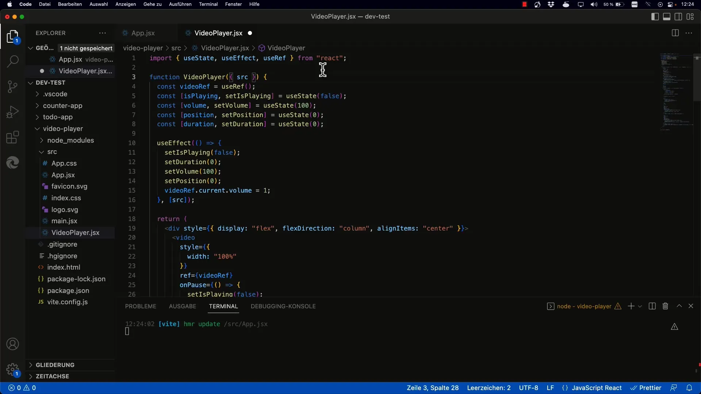This screenshot has height=394, width=701.
Task: Open the Dropbox menu bar icon
Action: point(551,4)
